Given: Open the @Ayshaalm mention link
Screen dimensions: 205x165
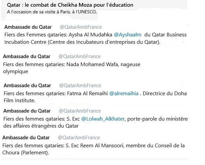Looking at the screenshot, I should 128,35.
